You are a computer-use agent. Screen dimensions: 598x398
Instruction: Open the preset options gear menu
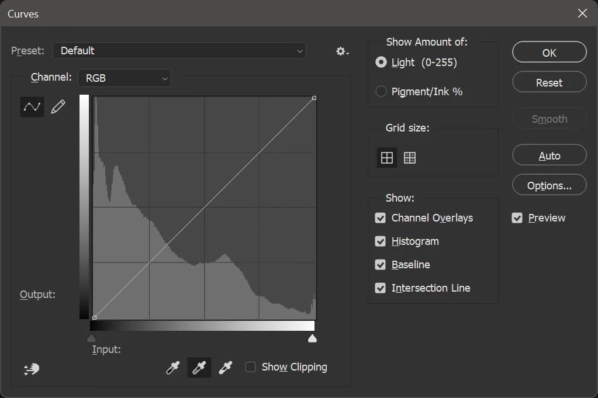[x=342, y=51]
